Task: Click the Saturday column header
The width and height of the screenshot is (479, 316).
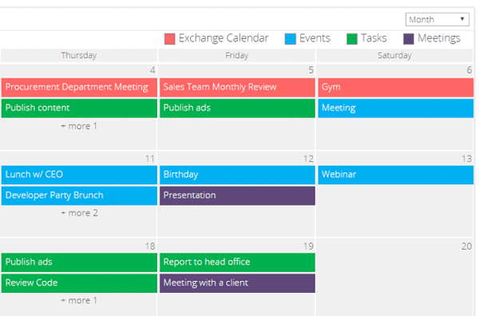Action: [394, 55]
